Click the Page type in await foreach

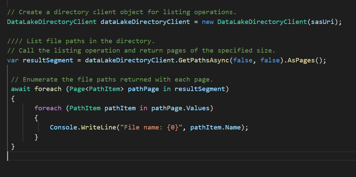(x=77, y=89)
